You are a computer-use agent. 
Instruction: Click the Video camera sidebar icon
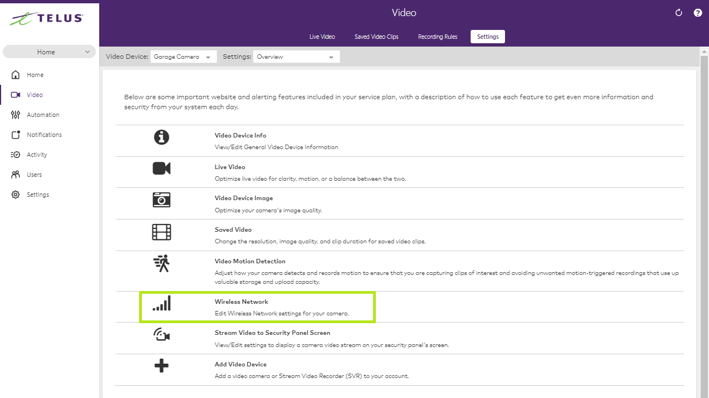tap(16, 95)
